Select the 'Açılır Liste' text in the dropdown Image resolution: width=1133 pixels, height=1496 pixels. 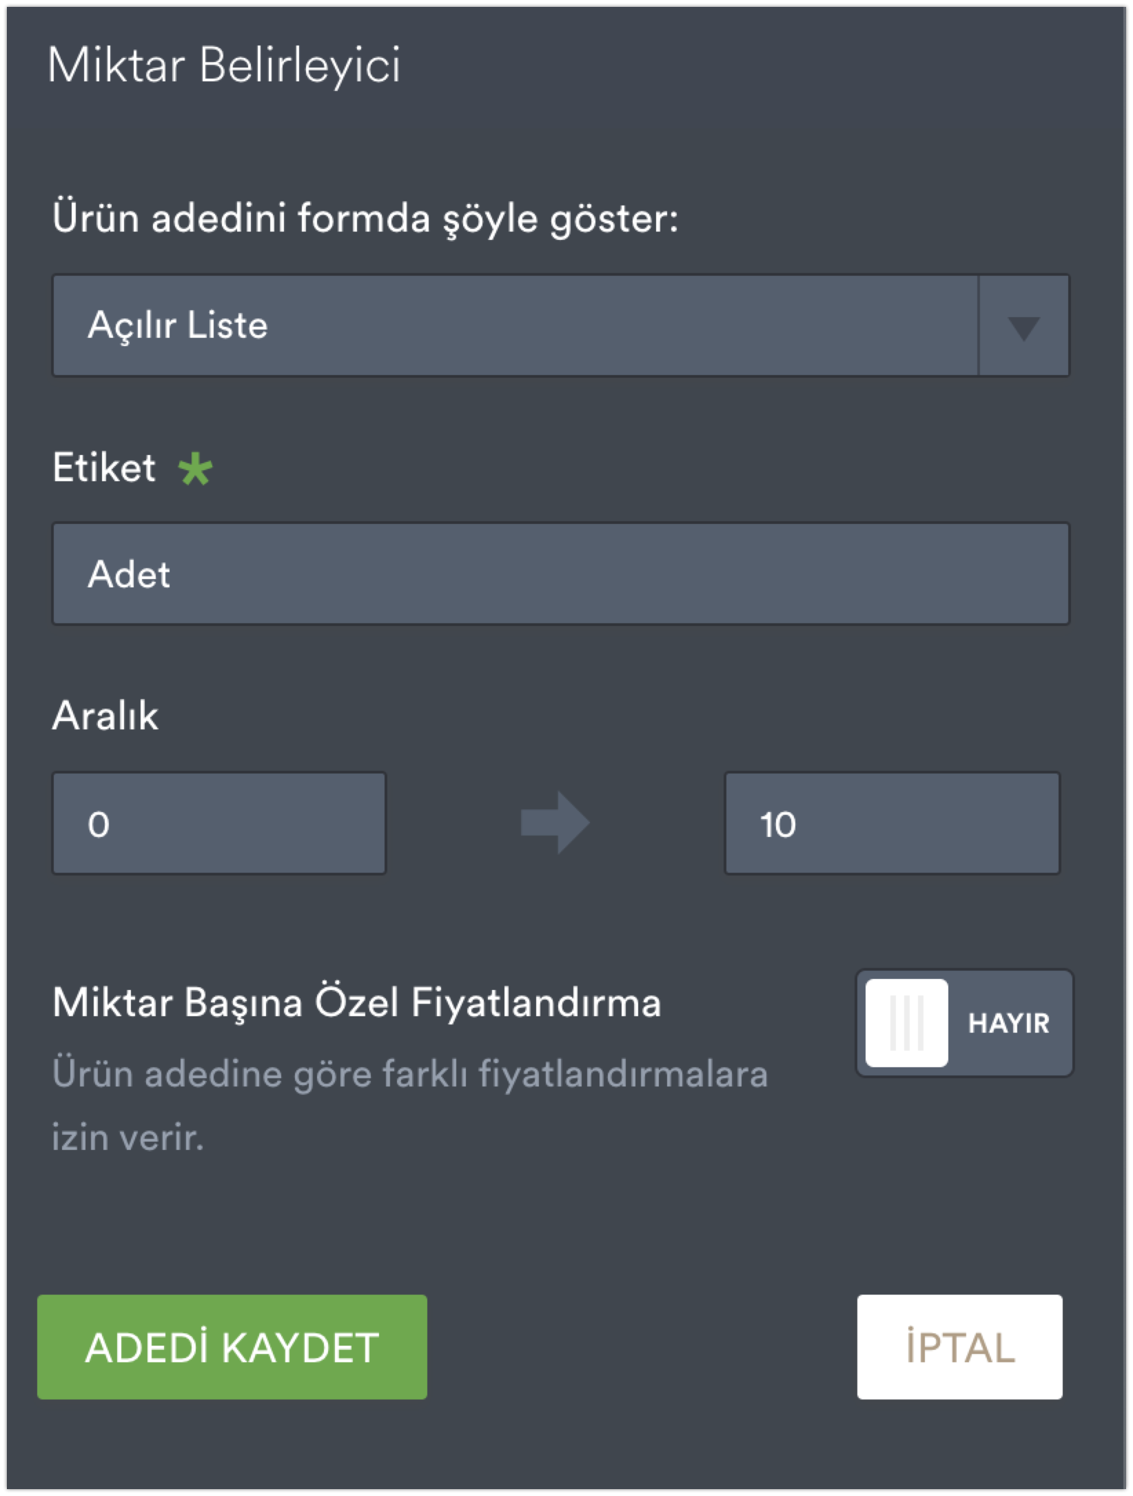coord(177,325)
